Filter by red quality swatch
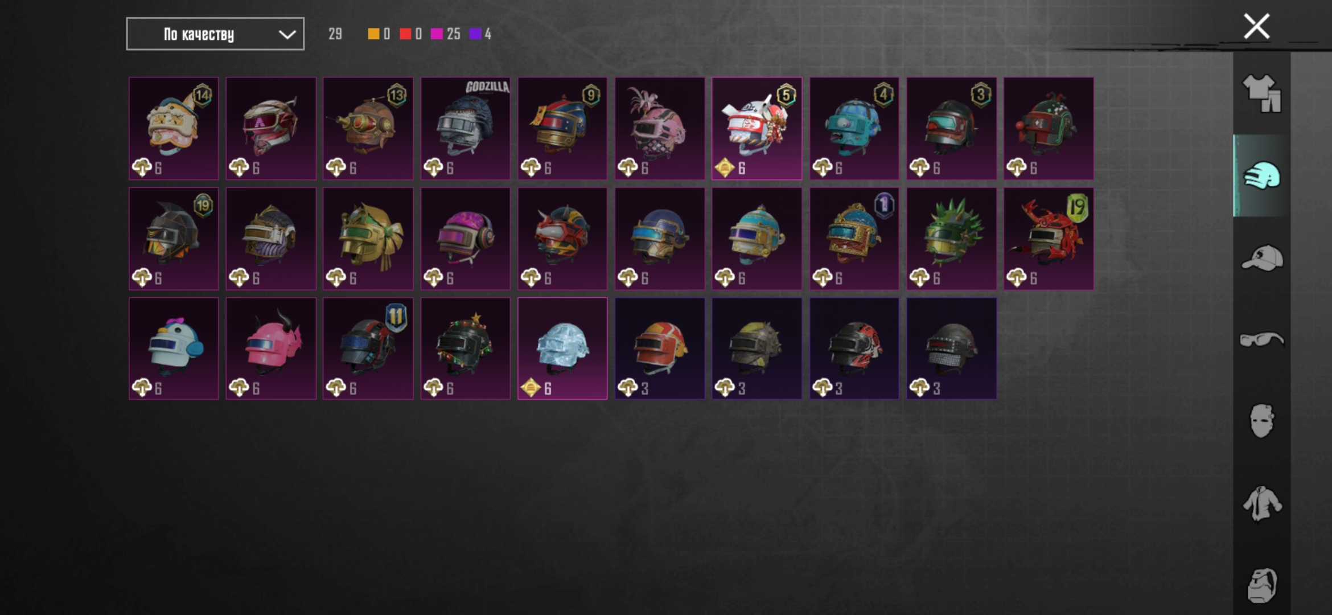This screenshot has width=1332, height=615. click(405, 34)
